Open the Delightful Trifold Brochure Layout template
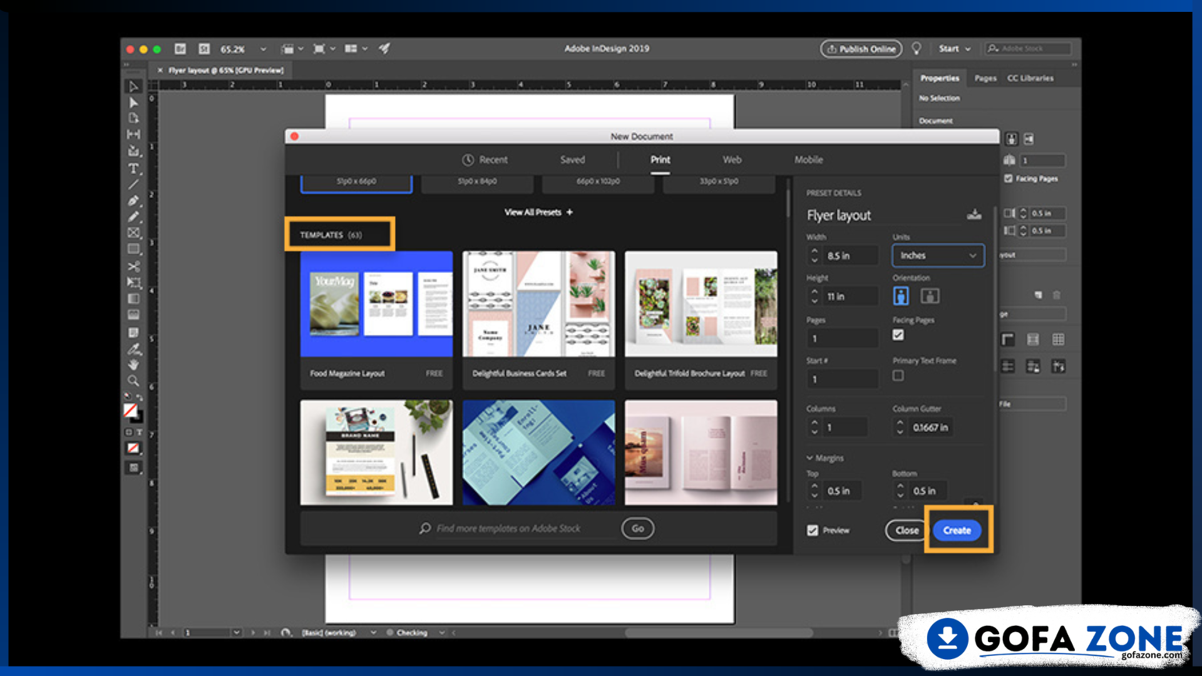The image size is (1202, 676). (x=701, y=320)
